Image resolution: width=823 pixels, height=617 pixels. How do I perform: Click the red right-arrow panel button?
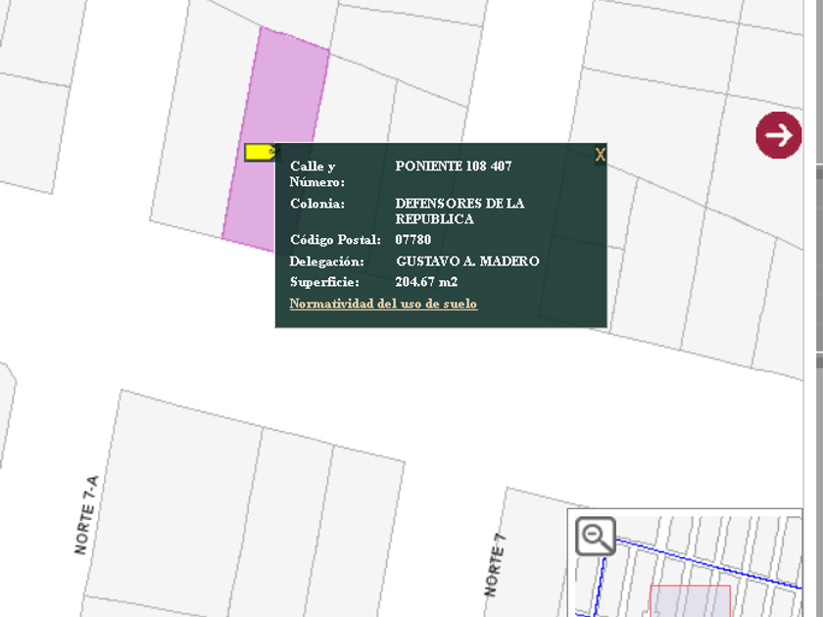coord(779,134)
